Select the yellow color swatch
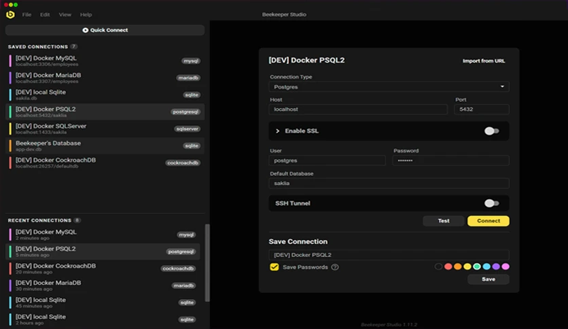 click(x=467, y=266)
